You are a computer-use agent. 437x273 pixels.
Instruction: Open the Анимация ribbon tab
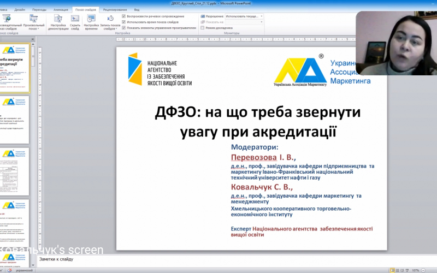[x=61, y=10]
